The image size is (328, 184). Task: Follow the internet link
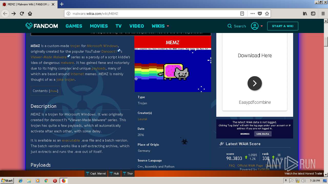tap(77, 74)
